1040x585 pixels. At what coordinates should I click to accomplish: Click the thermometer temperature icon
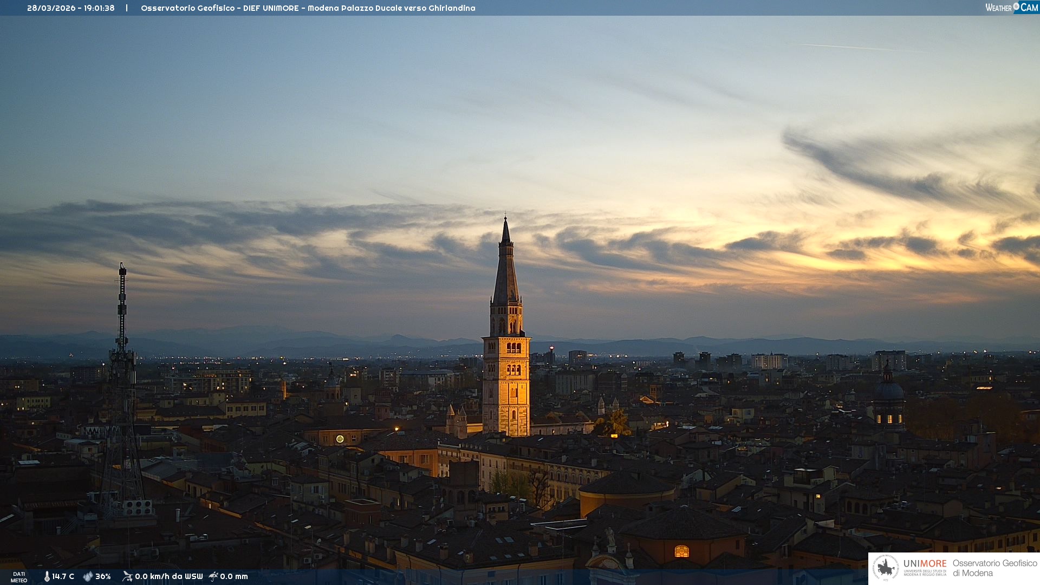click(x=47, y=576)
